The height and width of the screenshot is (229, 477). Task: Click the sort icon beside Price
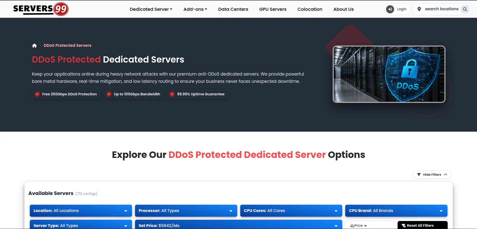pos(352,225)
